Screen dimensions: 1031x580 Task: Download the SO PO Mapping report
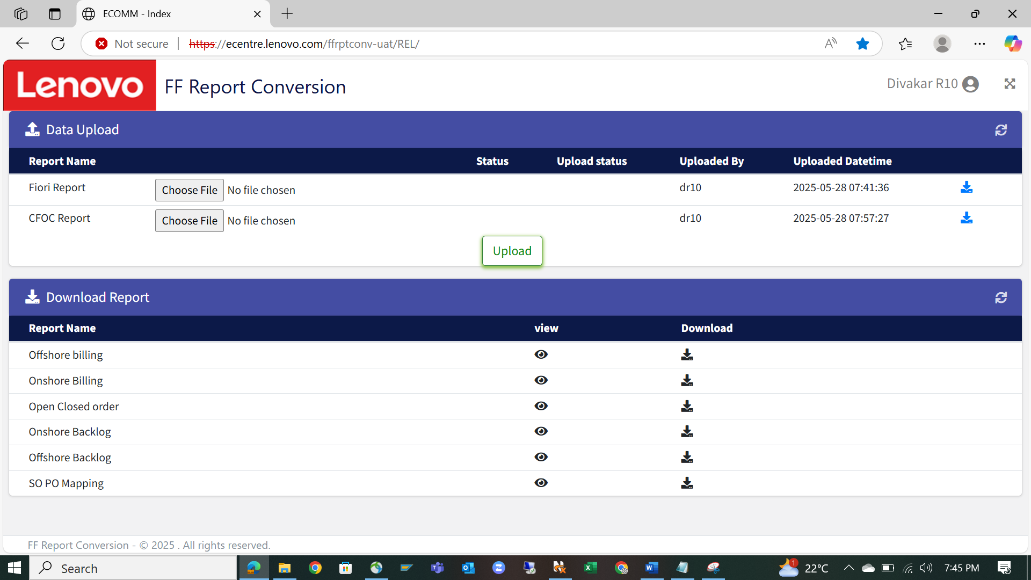point(687,483)
